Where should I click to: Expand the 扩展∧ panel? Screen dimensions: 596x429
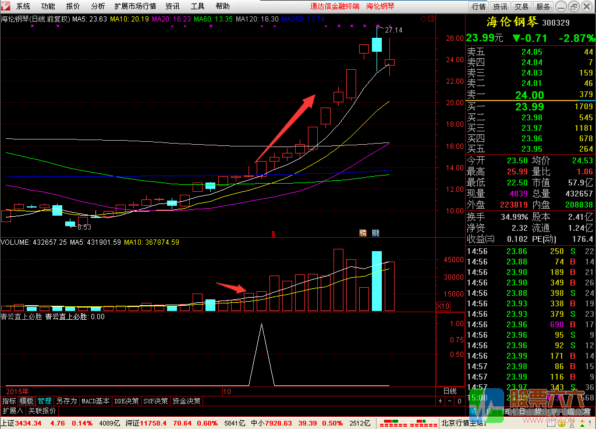[x=13, y=410]
